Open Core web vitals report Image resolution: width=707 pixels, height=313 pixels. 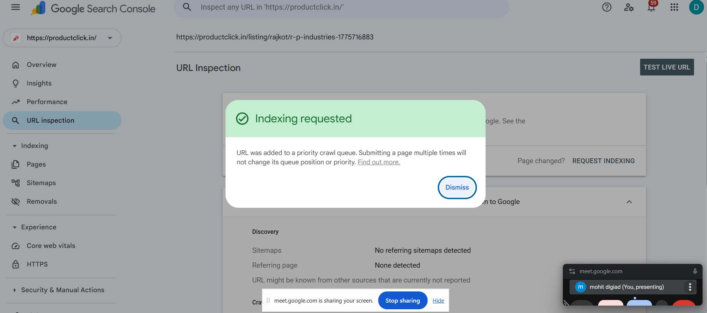[x=51, y=246]
